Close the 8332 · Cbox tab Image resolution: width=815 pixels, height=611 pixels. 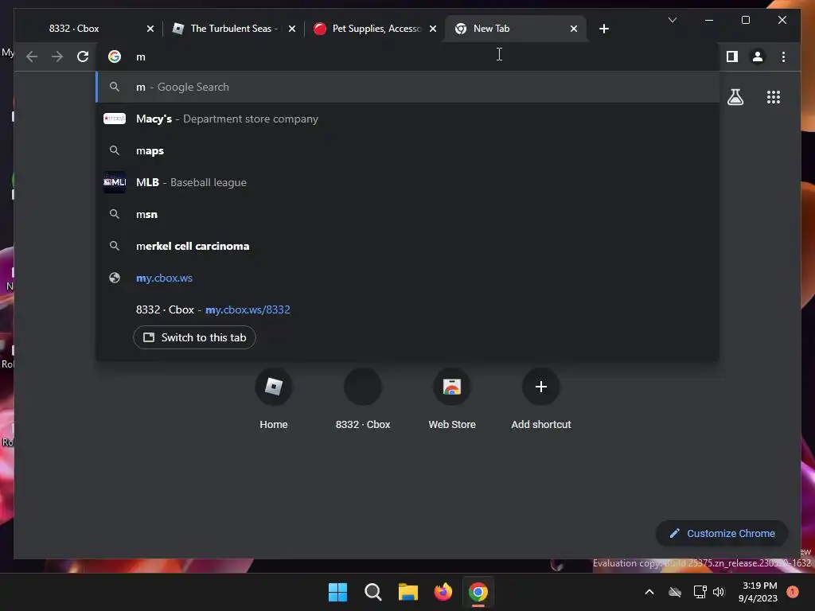coord(150,29)
